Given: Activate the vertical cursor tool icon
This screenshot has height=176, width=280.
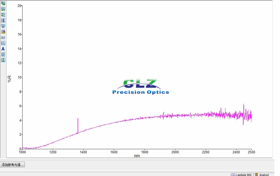Looking at the screenshot, I should pos(3,20).
